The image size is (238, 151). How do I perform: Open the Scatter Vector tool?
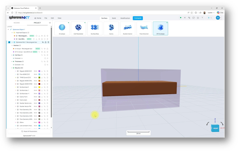(127, 28)
